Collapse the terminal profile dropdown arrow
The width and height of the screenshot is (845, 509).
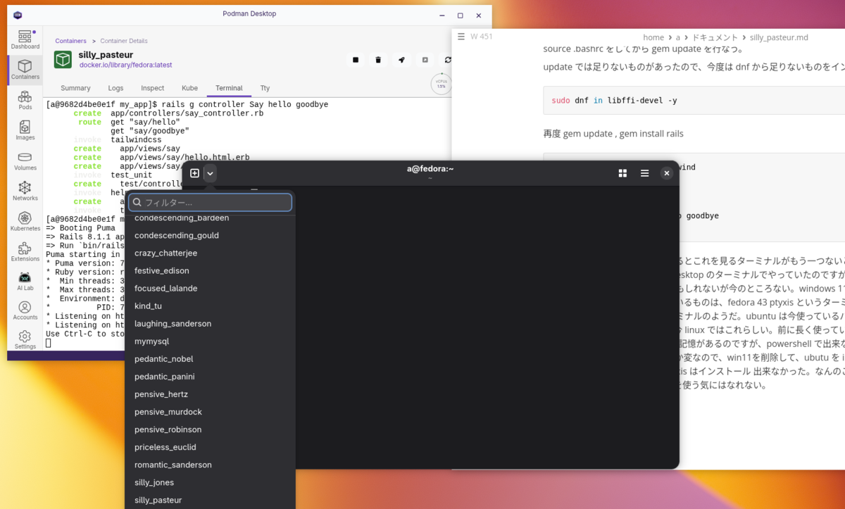(x=210, y=173)
